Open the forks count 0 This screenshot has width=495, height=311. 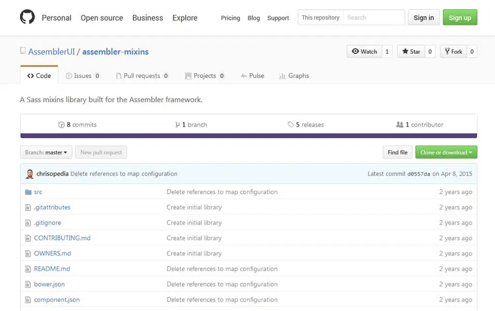tap(472, 51)
